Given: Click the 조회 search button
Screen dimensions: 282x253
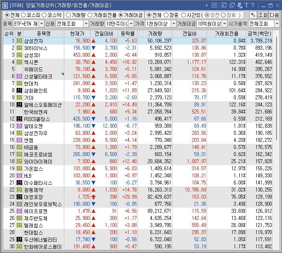Looking at the screenshot, I should coord(263,15).
